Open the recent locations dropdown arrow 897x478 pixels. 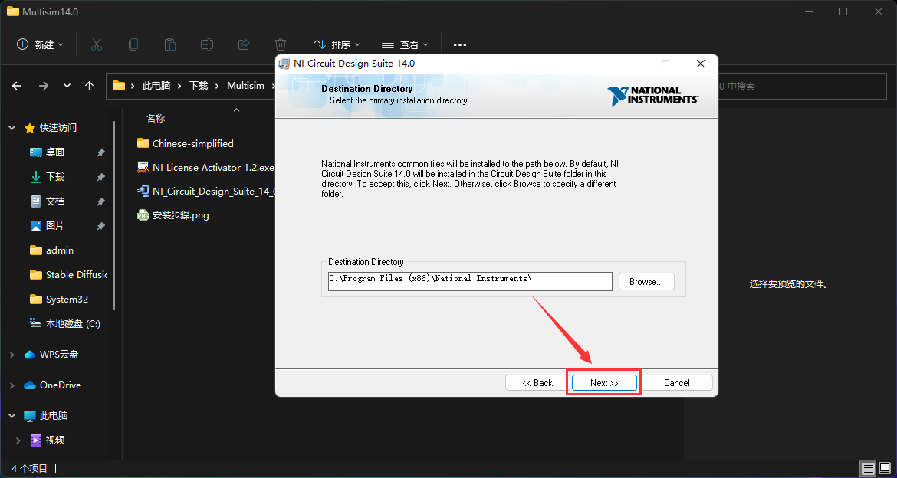(x=67, y=86)
